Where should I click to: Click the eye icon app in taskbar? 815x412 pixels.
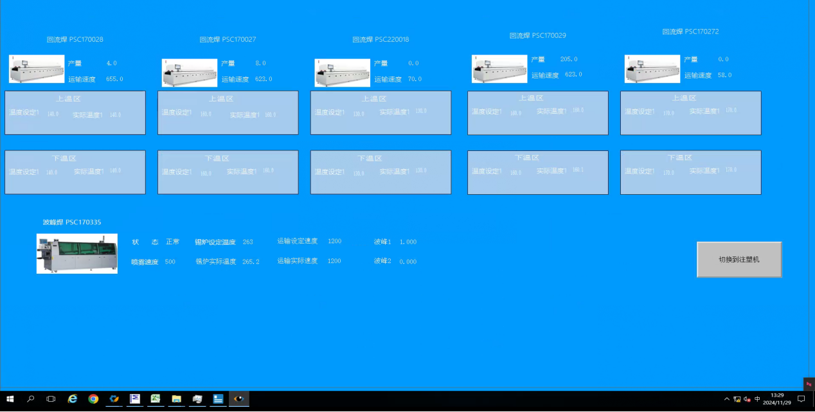[x=238, y=399]
